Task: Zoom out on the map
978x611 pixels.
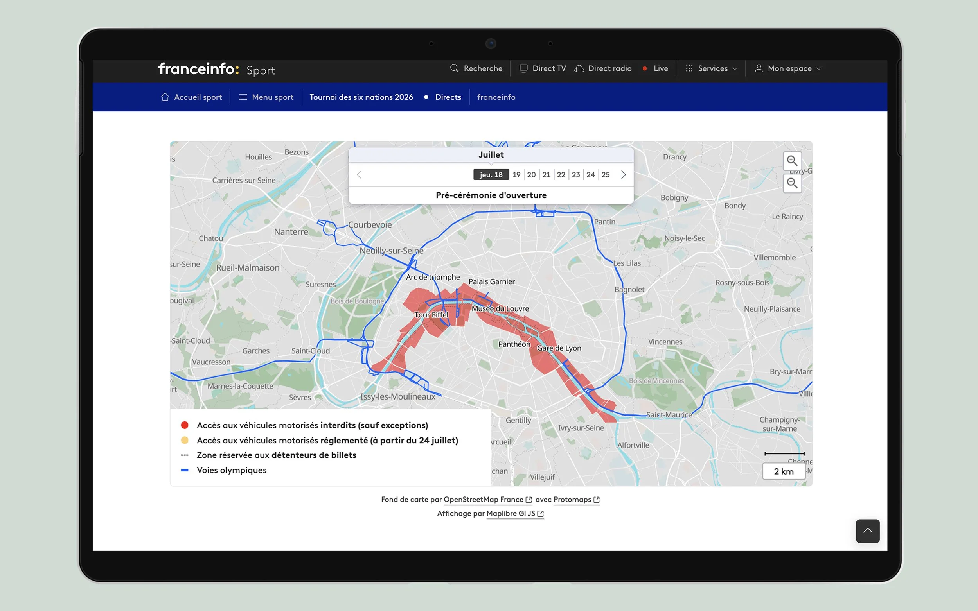Action: click(792, 183)
